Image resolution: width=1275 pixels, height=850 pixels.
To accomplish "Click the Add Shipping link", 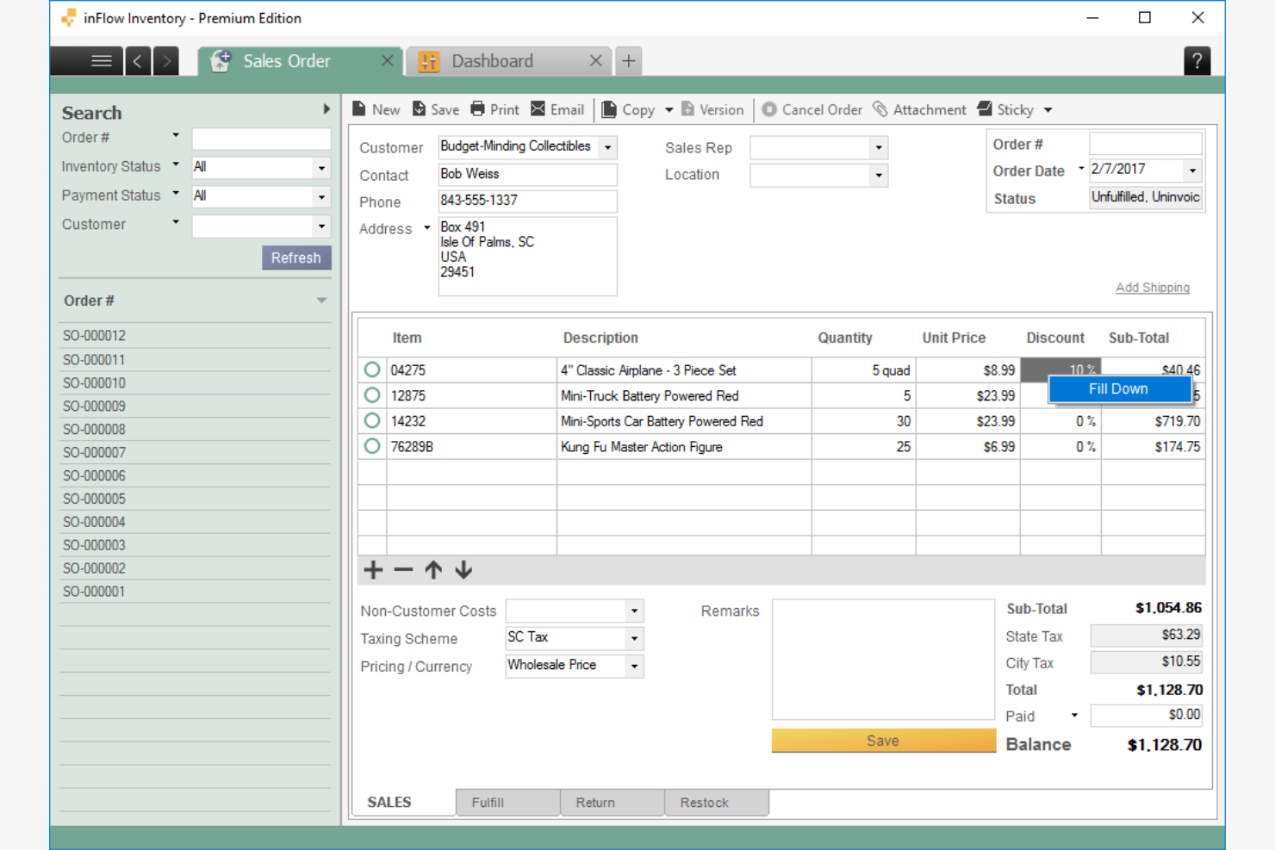I will (x=1153, y=288).
